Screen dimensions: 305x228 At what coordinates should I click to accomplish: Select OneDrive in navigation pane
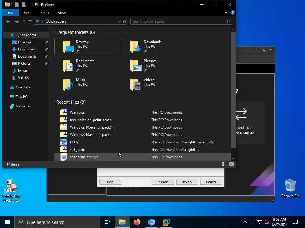(x=23, y=87)
